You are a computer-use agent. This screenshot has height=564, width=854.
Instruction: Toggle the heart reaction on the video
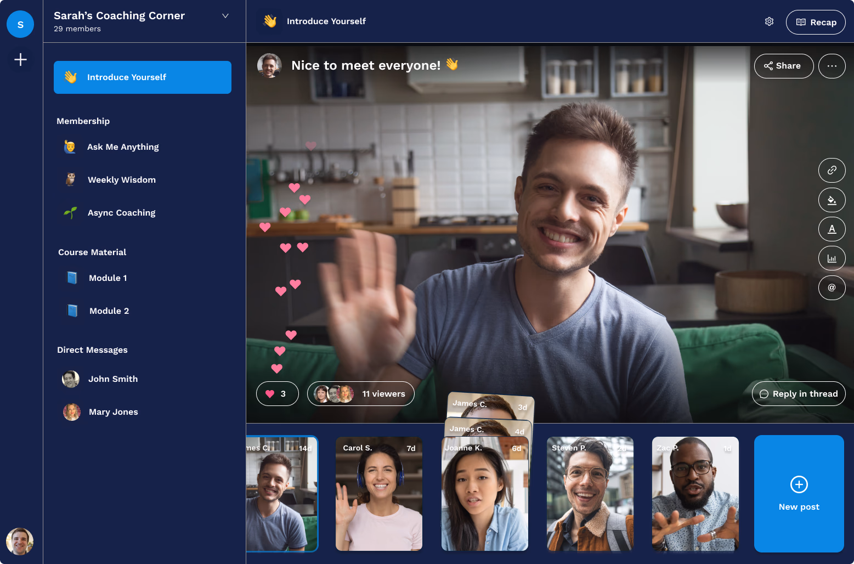[x=277, y=393]
